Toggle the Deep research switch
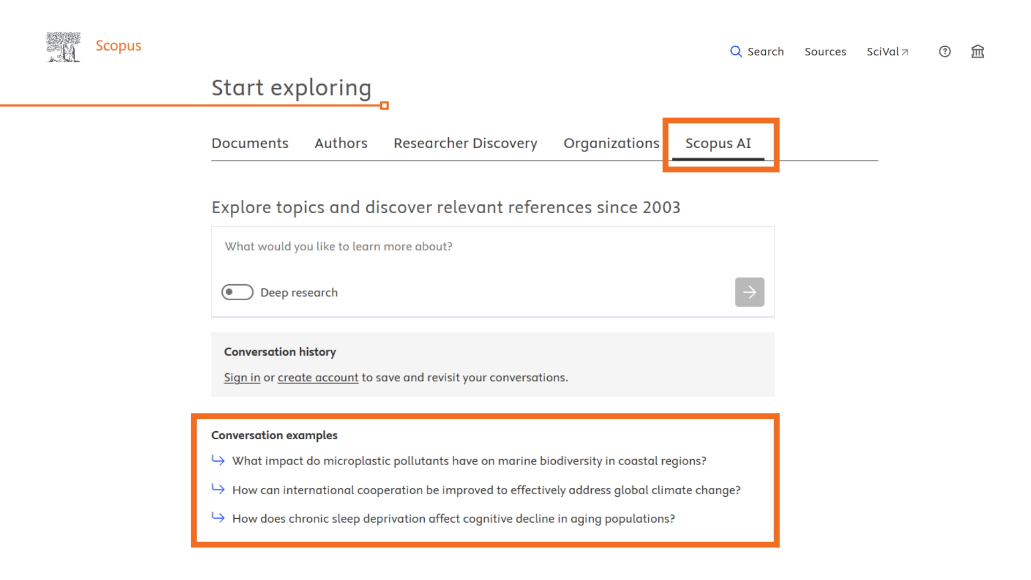Viewport: 1031px width, 580px height. [x=237, y=292]
